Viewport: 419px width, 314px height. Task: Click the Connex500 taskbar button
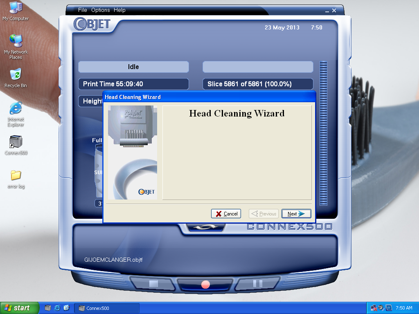click(107, 308)
